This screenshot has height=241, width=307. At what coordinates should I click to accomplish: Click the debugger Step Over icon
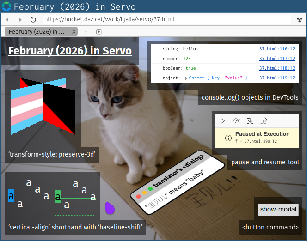click(x=236, y=121)
